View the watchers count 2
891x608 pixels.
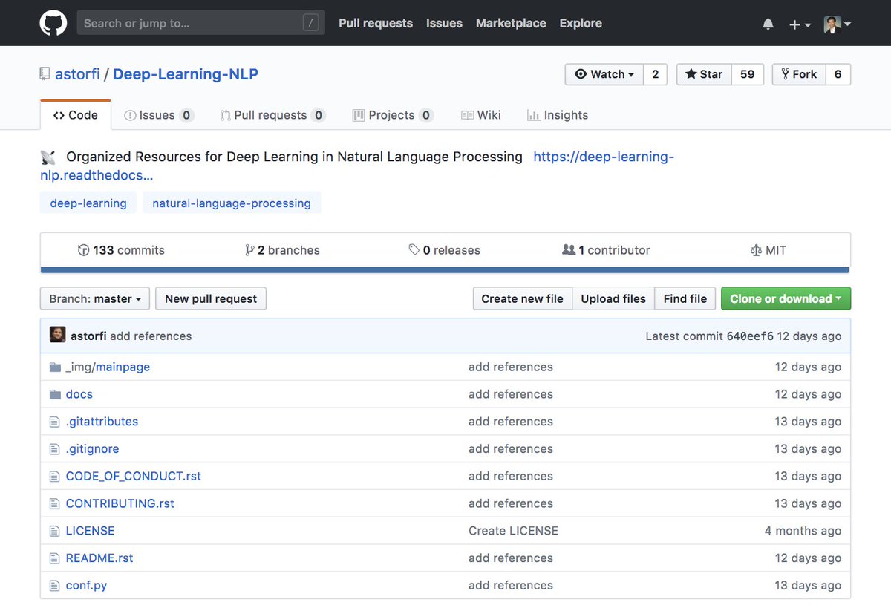point(655,74)
